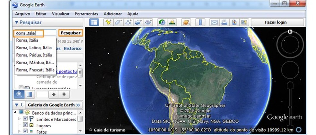
Task: Open the Adicionar menu
Action: [x=113, y=14]
